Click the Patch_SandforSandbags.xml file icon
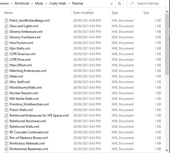This screenshot has width=170, height=153. click(7, 20)
